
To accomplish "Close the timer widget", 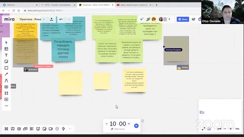I will click(142, 121).
